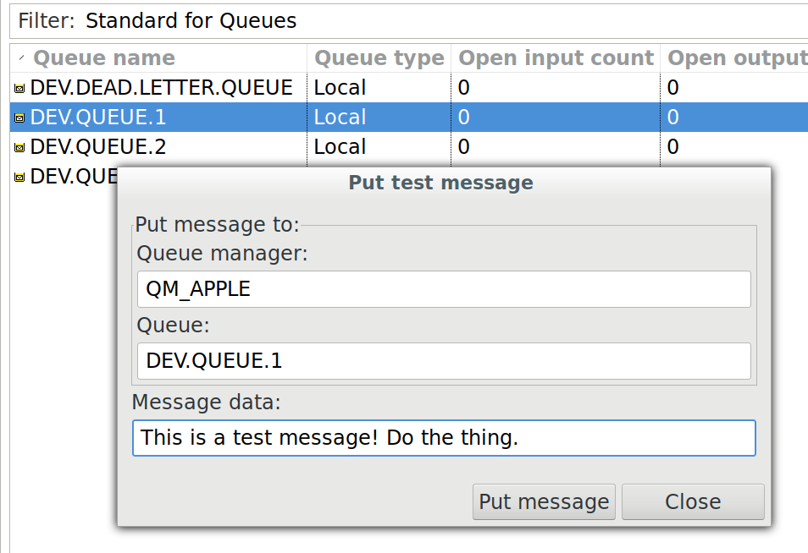
Task: Click the icon beside DEV.QUEUE.1
Action: click(19, 118)
